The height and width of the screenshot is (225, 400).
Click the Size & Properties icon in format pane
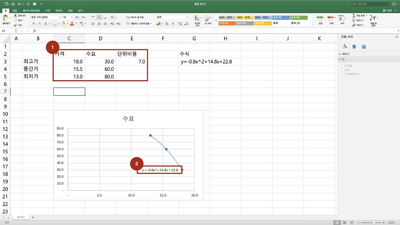click(x=363, y=47)
